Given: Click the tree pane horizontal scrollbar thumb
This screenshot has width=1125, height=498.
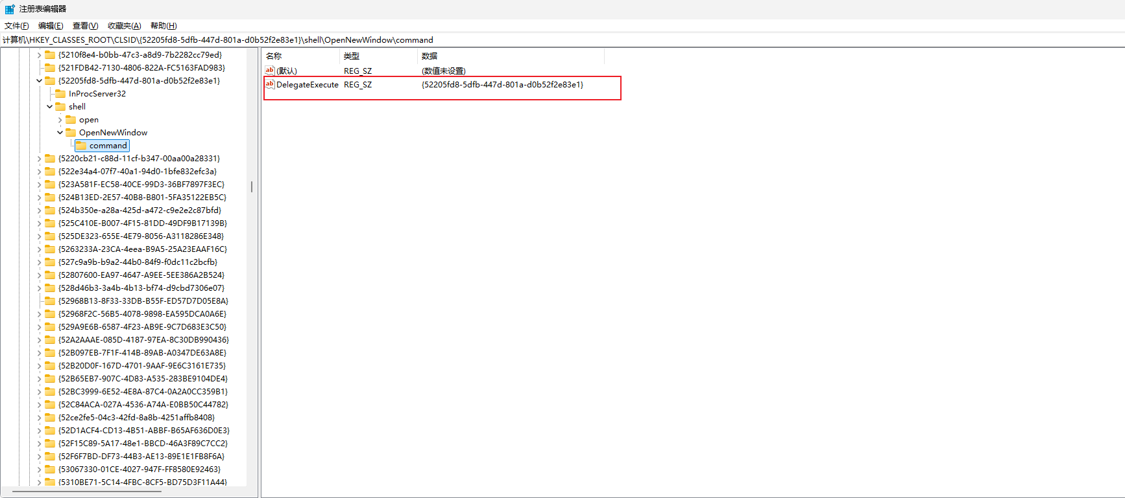Looking at the screenshot, I should tap(86, 492).
